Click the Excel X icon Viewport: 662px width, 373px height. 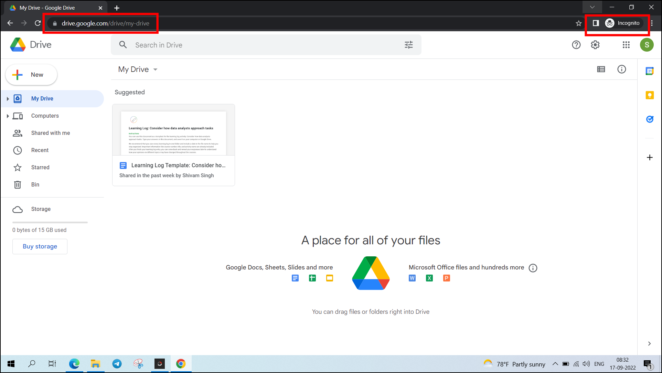429,278
